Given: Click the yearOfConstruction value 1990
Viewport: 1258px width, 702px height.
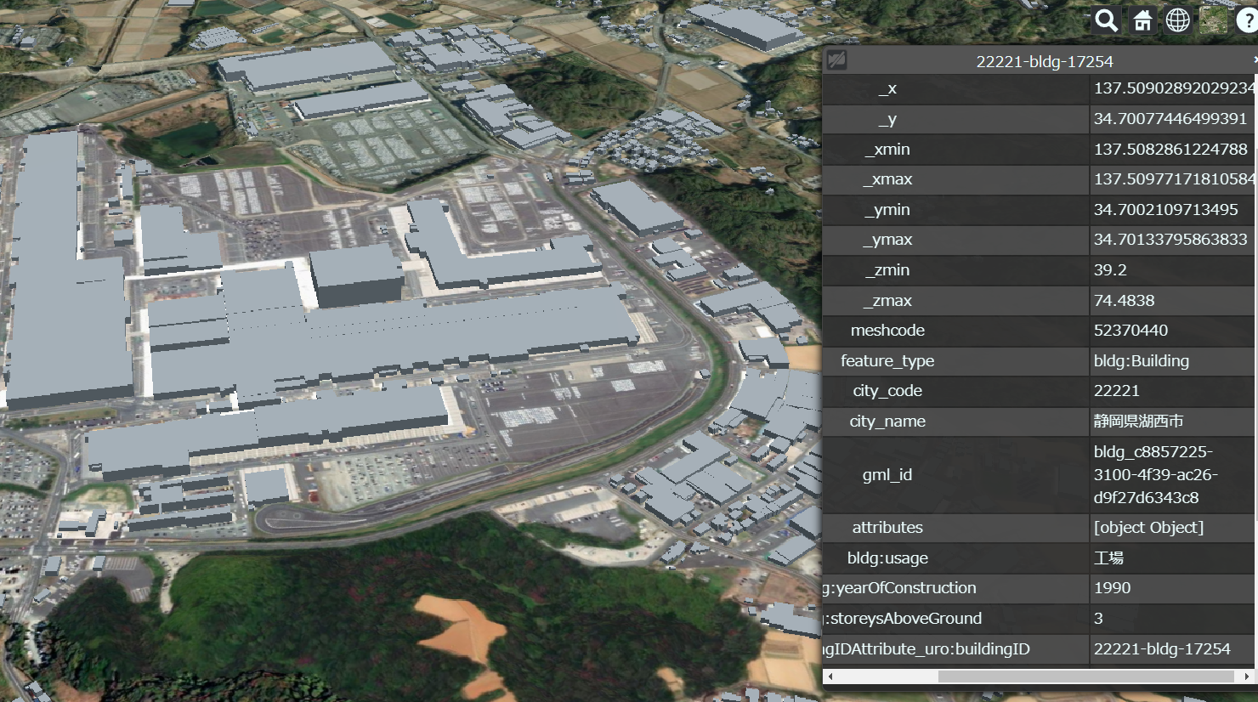Looking at the screenshot, I should [x=1112, y=588].
